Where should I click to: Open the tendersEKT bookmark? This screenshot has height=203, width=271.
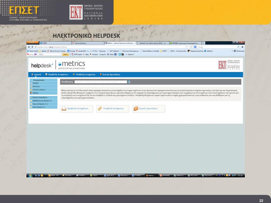(81, 51)
